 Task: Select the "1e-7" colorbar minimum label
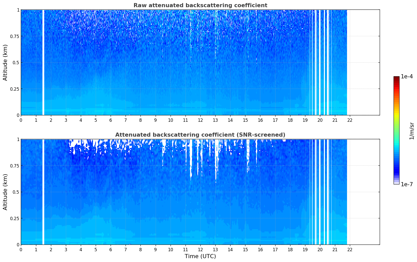tap(407, 184)
